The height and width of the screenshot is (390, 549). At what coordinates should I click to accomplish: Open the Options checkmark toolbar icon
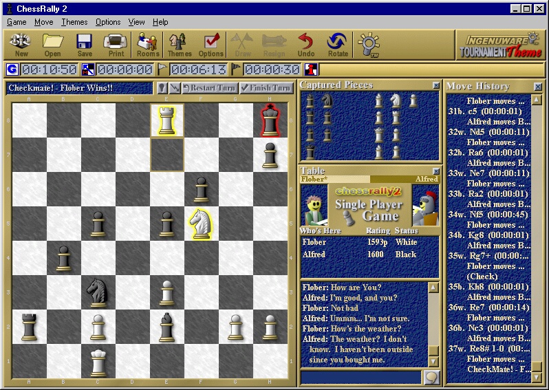pyautogui.click(x=211, y=45)
